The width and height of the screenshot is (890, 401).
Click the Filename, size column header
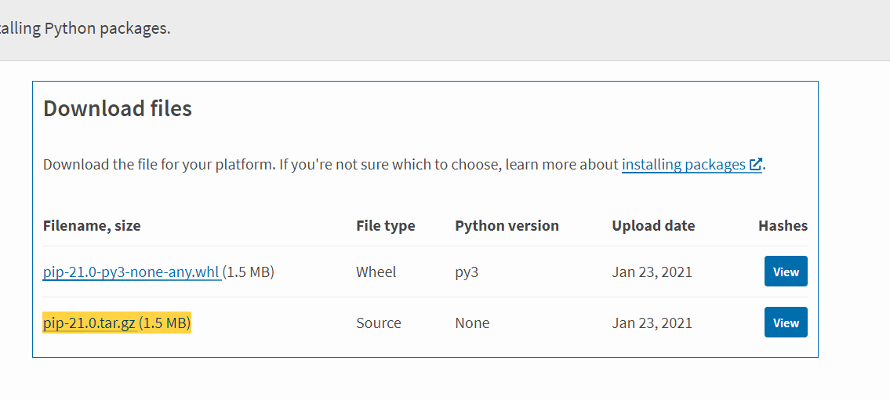coord(92,226)
